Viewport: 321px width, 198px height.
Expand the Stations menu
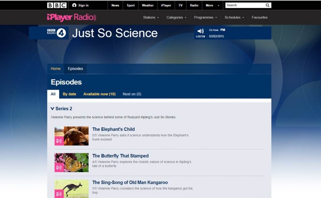pyautogui.click(x=151, y=17)
